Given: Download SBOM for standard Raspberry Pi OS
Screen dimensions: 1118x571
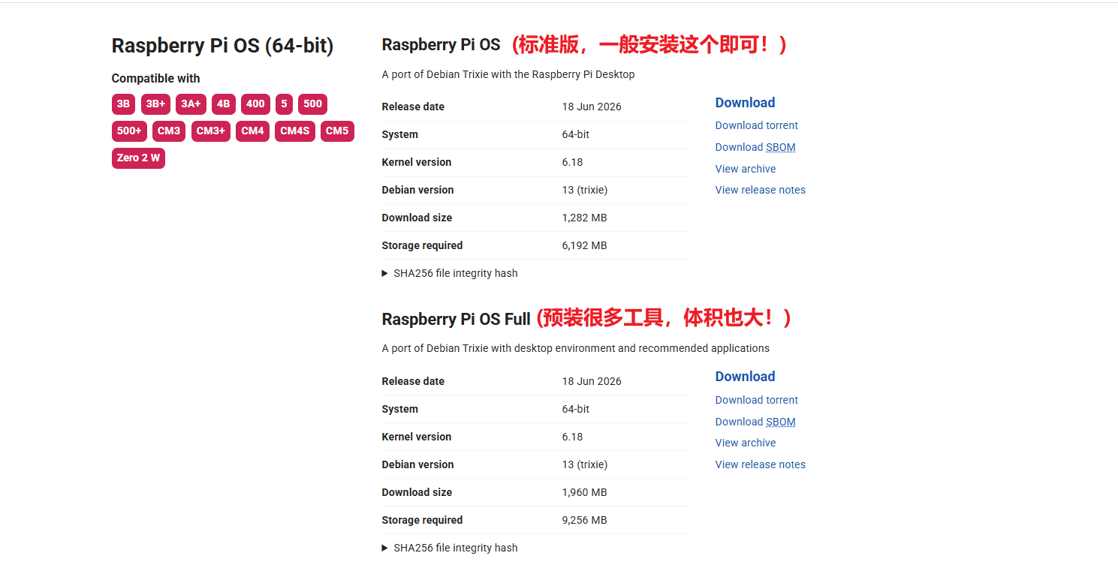Looking at the screenshot, I should [755, 147].
